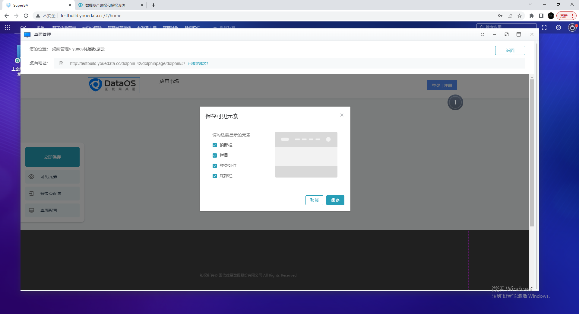Toggle the 栏目 checkbox

[x=215, y=155]
